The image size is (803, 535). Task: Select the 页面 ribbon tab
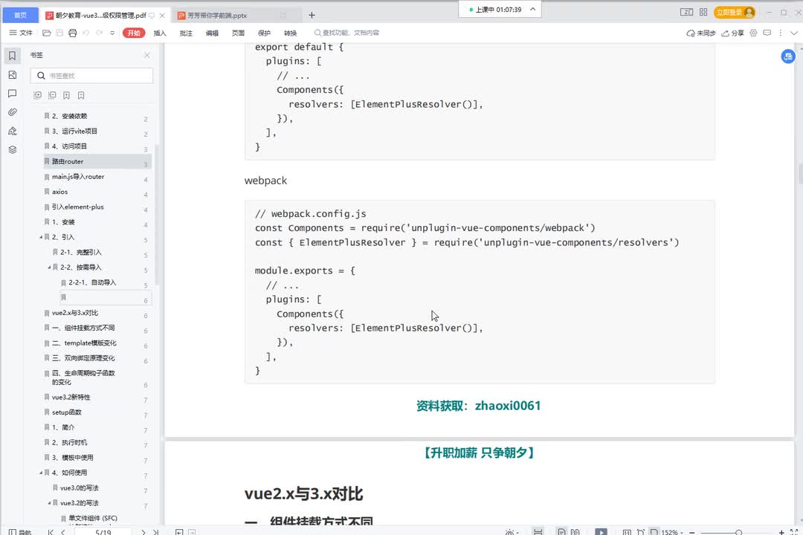click(238, 33)
